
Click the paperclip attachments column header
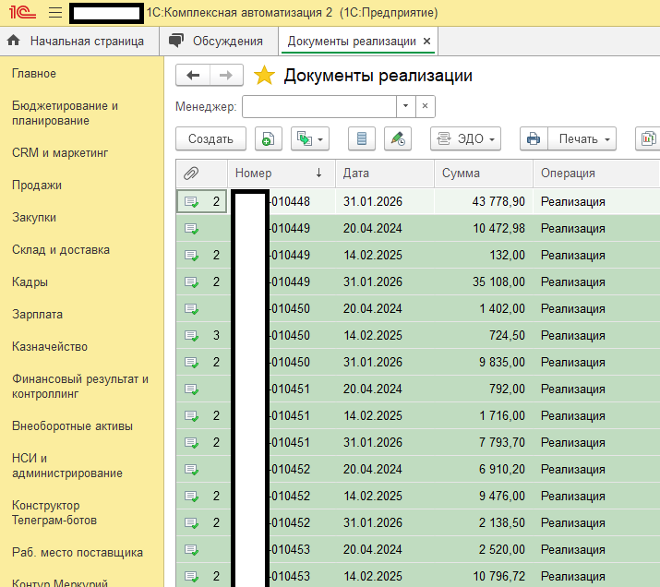(x=201, y=174)
